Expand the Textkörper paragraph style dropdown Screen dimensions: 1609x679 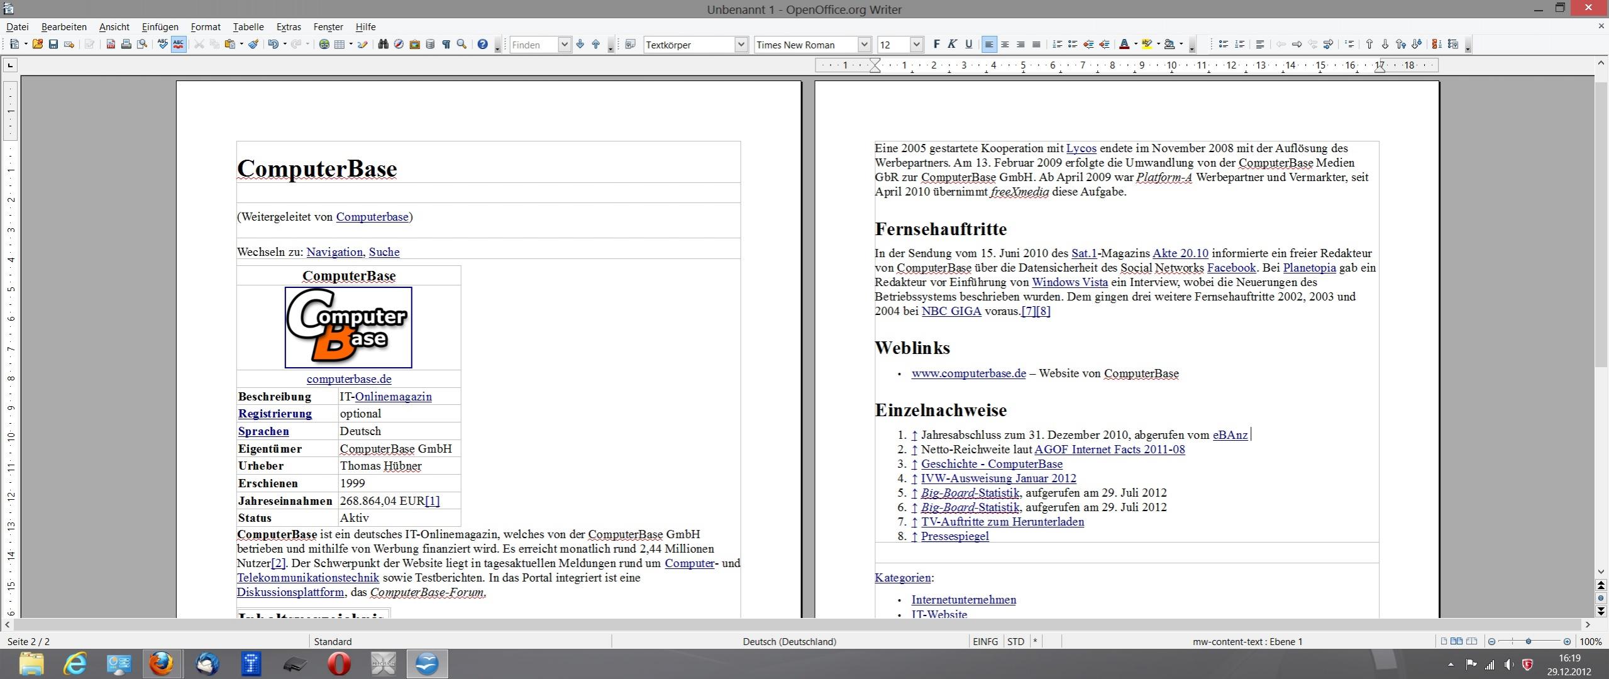coord(741,45)
